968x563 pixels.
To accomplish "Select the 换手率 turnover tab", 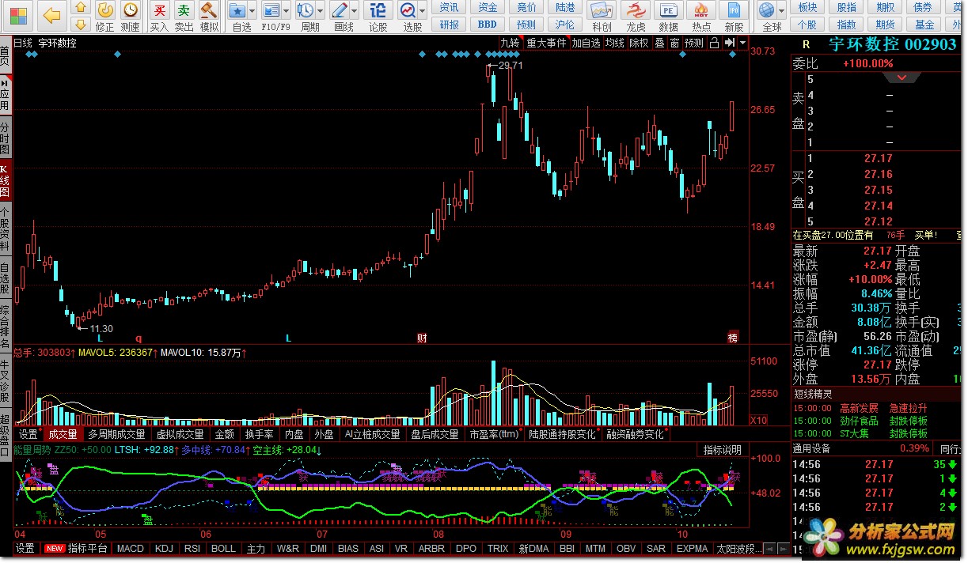I will (x=259, y=434).
